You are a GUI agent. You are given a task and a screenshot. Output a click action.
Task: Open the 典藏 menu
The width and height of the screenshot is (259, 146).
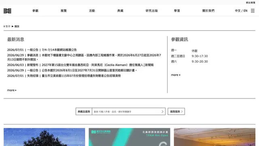[120, 11]
